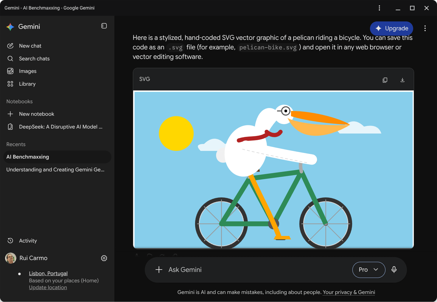Click the SVG code block label
Screen dimensions: 437x302
tap(145, 79)
